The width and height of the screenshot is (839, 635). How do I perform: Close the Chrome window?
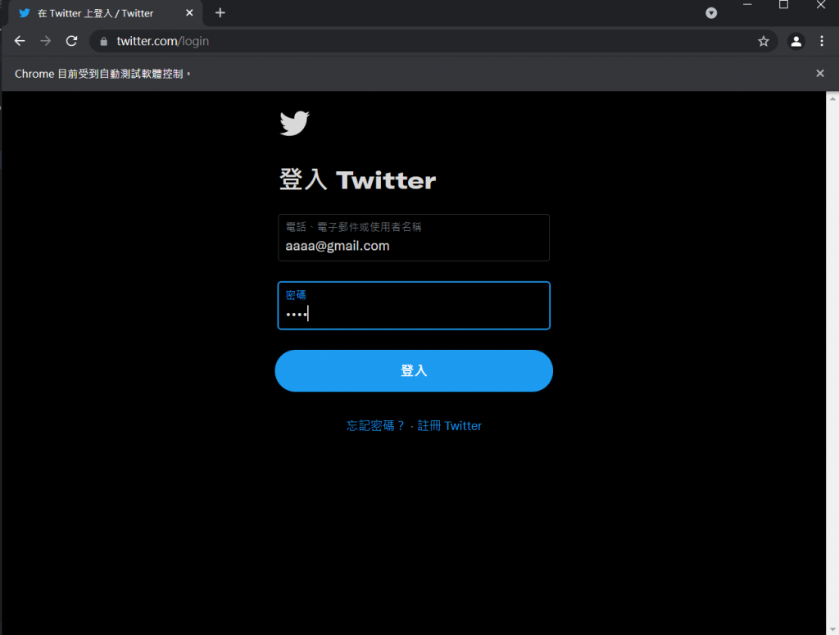tap(820, 5)
